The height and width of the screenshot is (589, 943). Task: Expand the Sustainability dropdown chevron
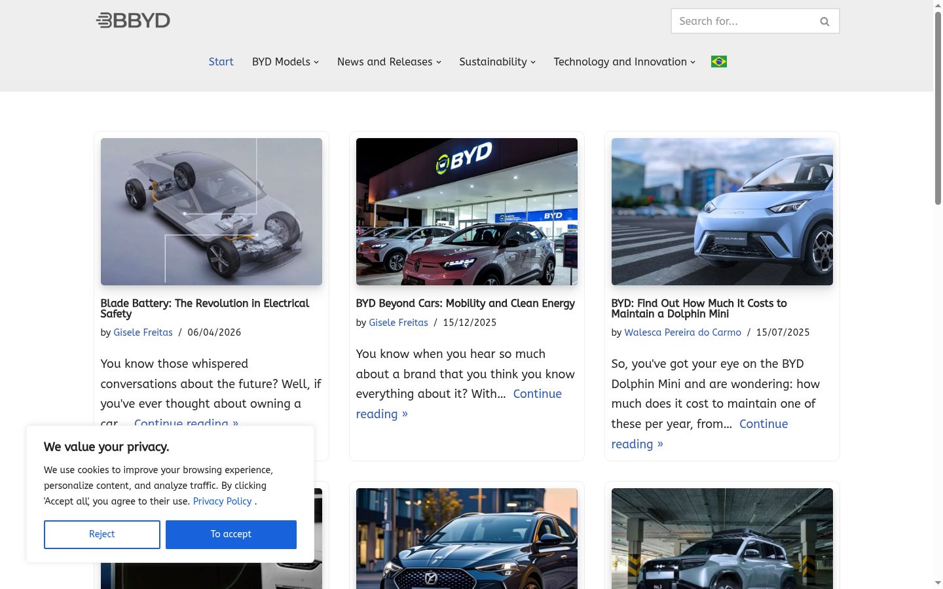pos(533,62)
